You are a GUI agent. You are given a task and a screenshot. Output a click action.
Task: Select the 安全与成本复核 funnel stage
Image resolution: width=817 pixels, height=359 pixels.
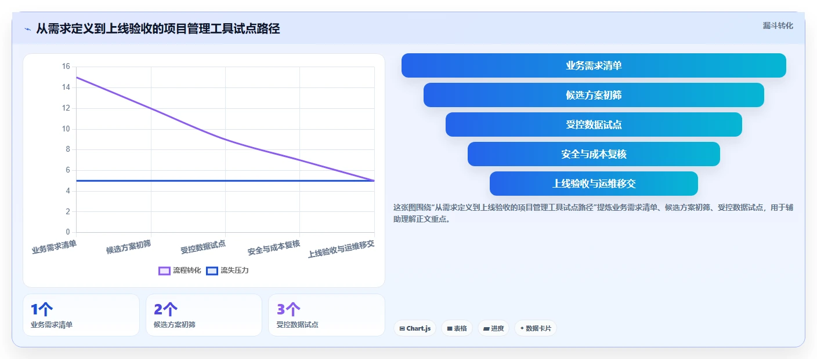594,154
